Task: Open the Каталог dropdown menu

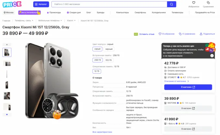Action: 41,5
